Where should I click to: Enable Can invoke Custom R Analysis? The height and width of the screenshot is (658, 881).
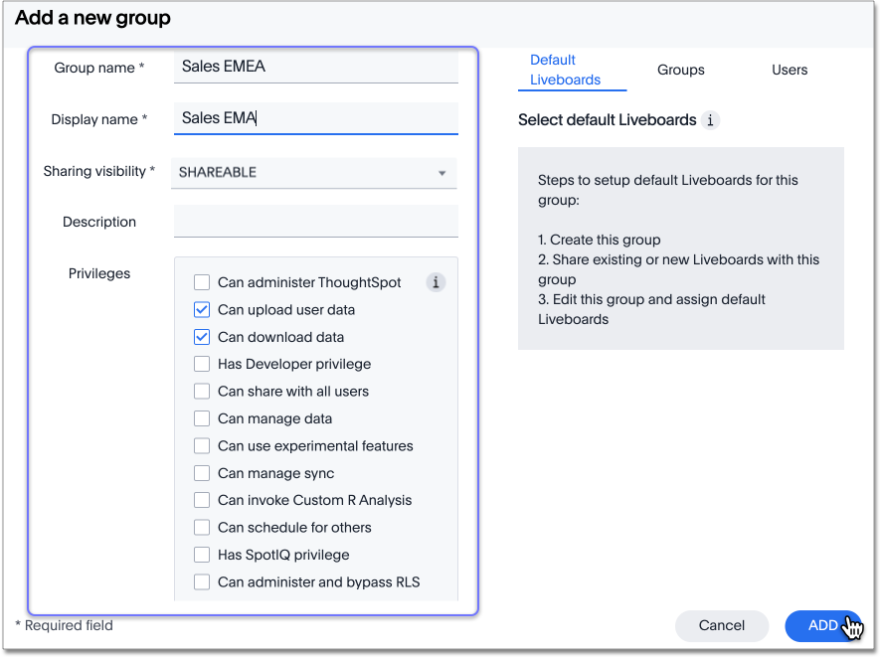point(202,500)
